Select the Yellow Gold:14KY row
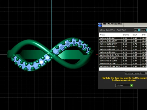Viewport: 147px width, 110px height. pos(123,44)
